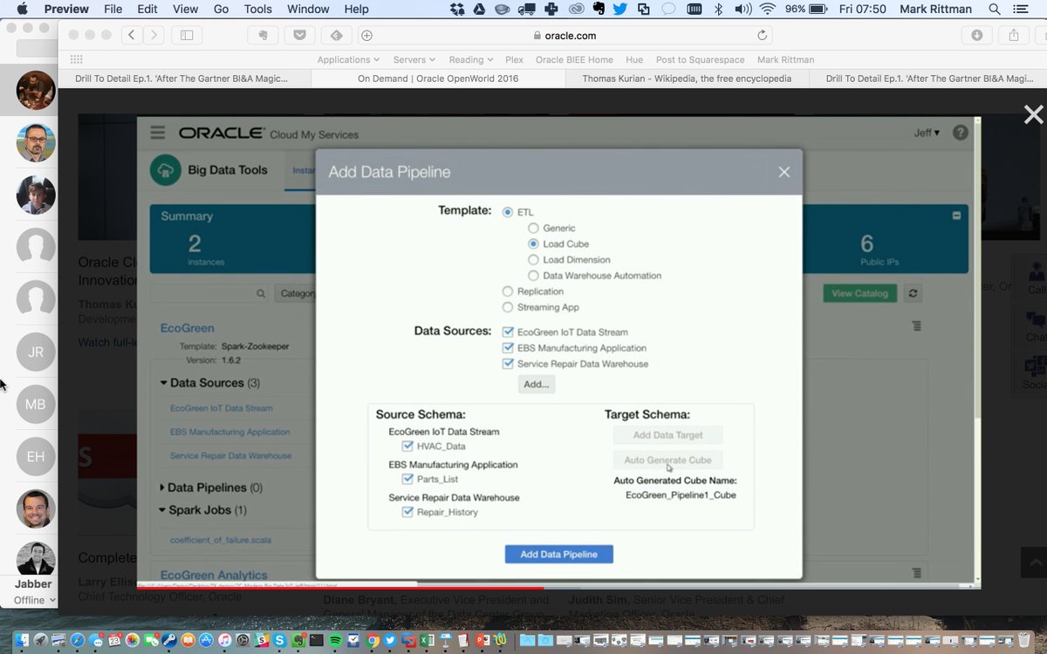Open the EcoGreen instance actions menu icon
The width and height of the screenshot is (1047, 654).
tap(916, 325)
